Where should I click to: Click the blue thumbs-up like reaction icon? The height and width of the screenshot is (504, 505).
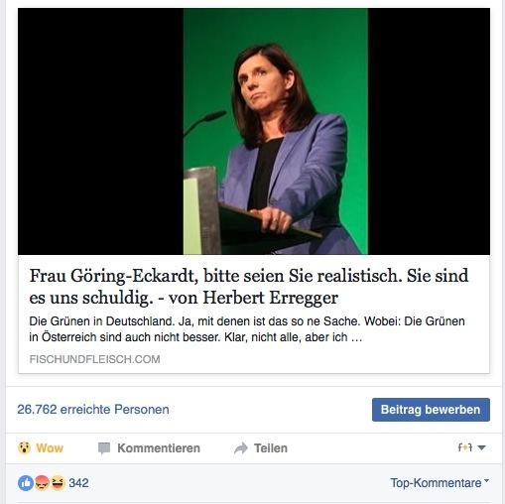coord(26,483)
